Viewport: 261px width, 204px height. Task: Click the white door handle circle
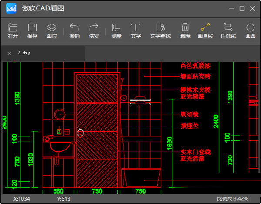point(80,133)
